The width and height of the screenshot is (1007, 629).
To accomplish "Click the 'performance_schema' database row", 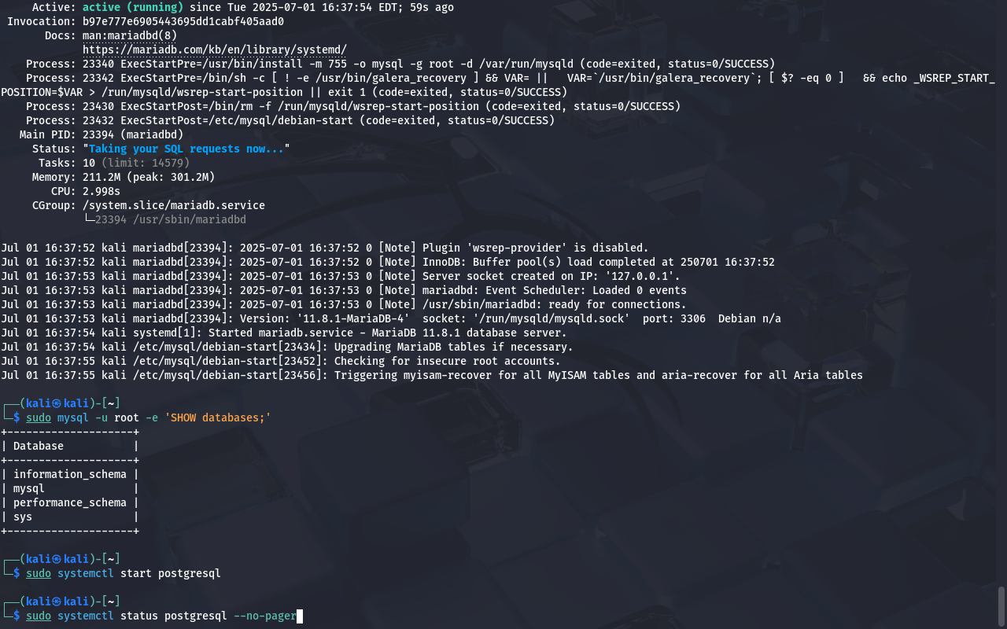I will click(x=70, y=502).
